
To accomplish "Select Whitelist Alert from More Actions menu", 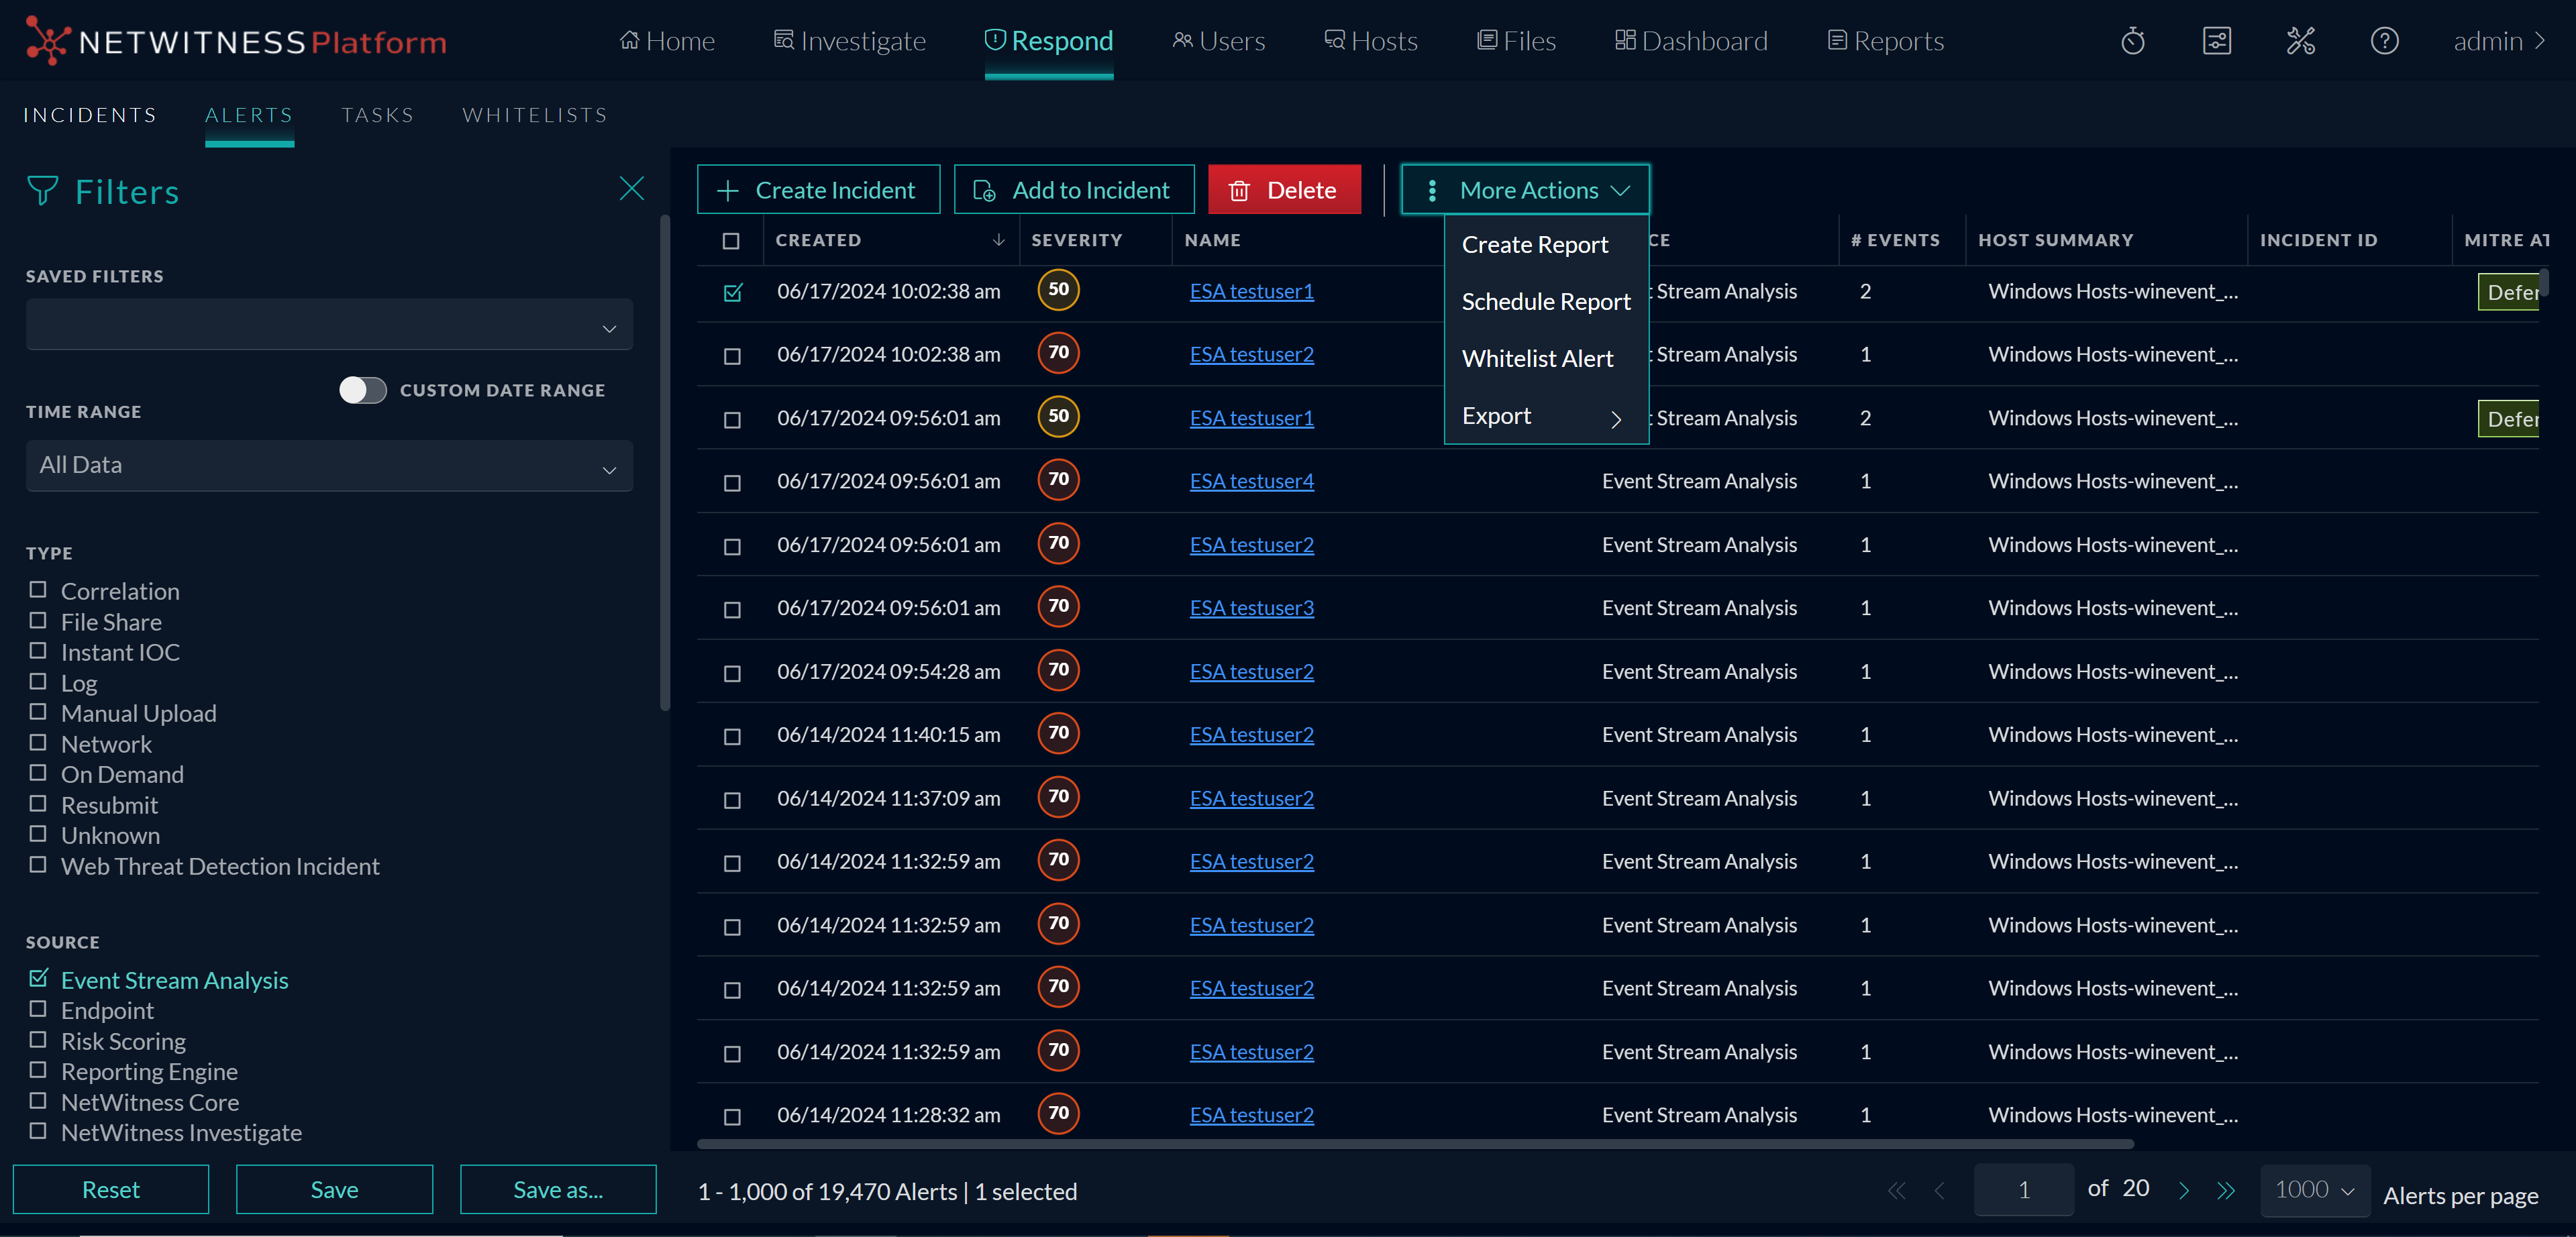I will point(1537,358).
